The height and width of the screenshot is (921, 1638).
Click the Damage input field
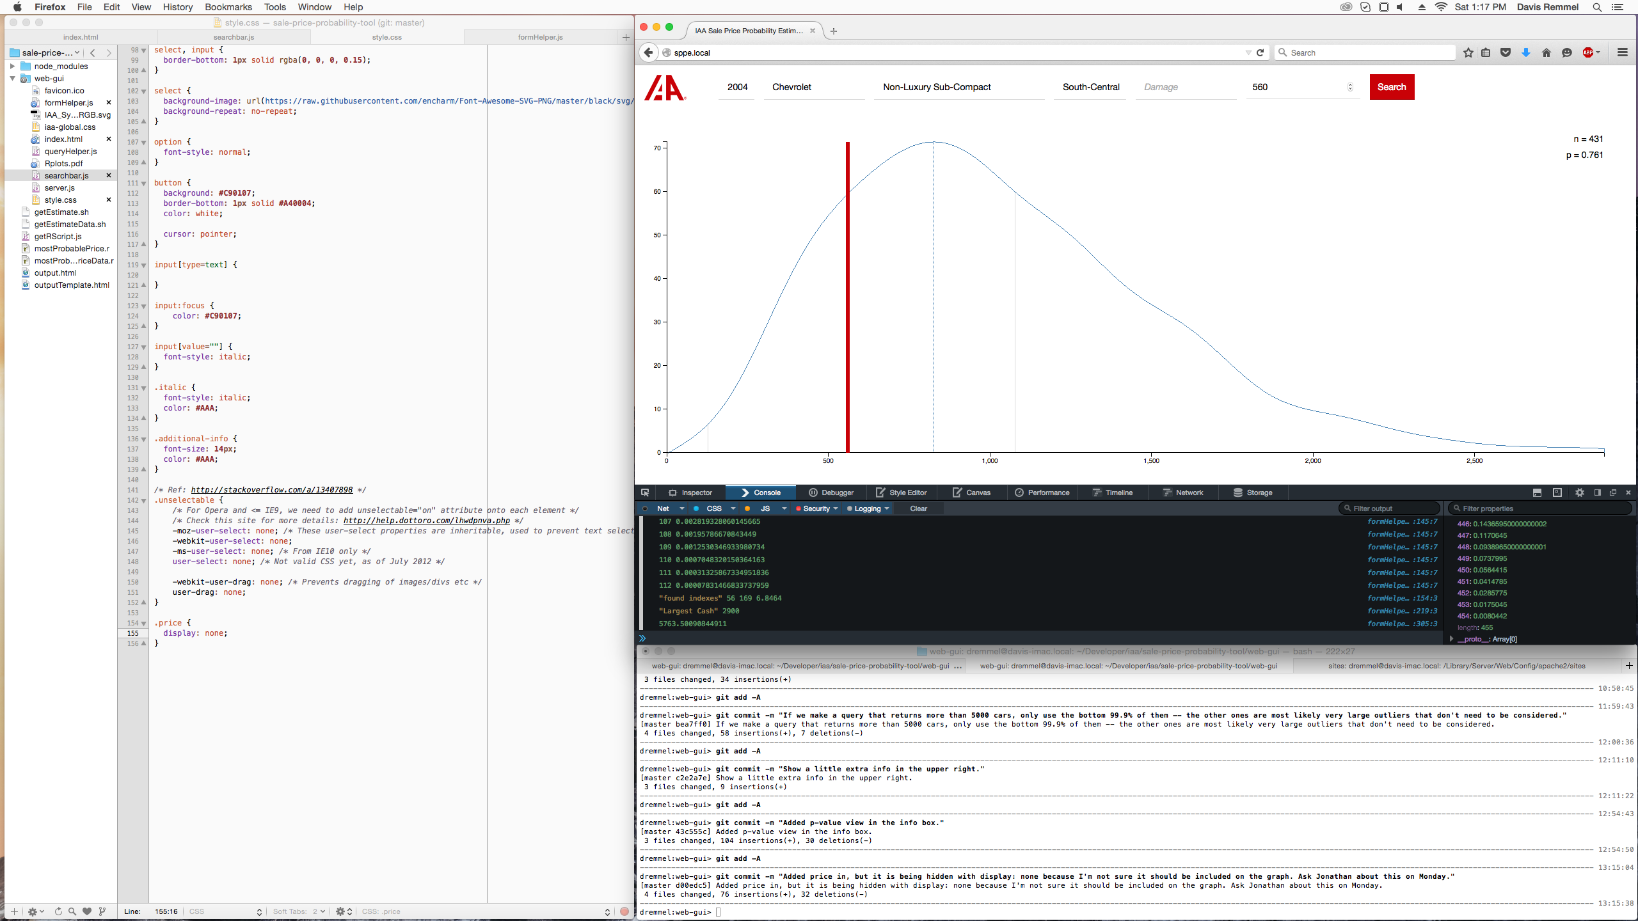(1184, 87)
